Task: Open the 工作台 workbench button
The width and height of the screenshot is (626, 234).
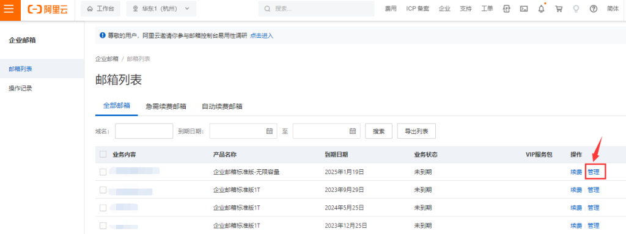Action: (x=101, y=9)
